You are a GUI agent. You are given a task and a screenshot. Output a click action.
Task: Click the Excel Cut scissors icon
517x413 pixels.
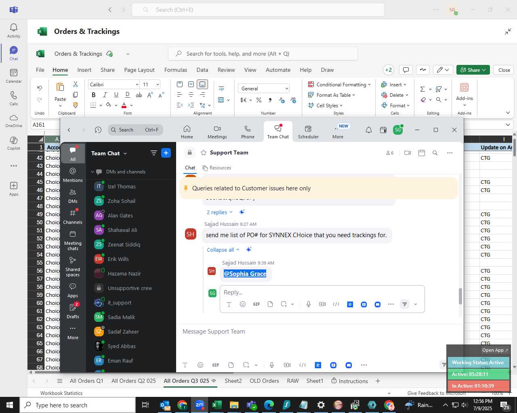(76, 84)
